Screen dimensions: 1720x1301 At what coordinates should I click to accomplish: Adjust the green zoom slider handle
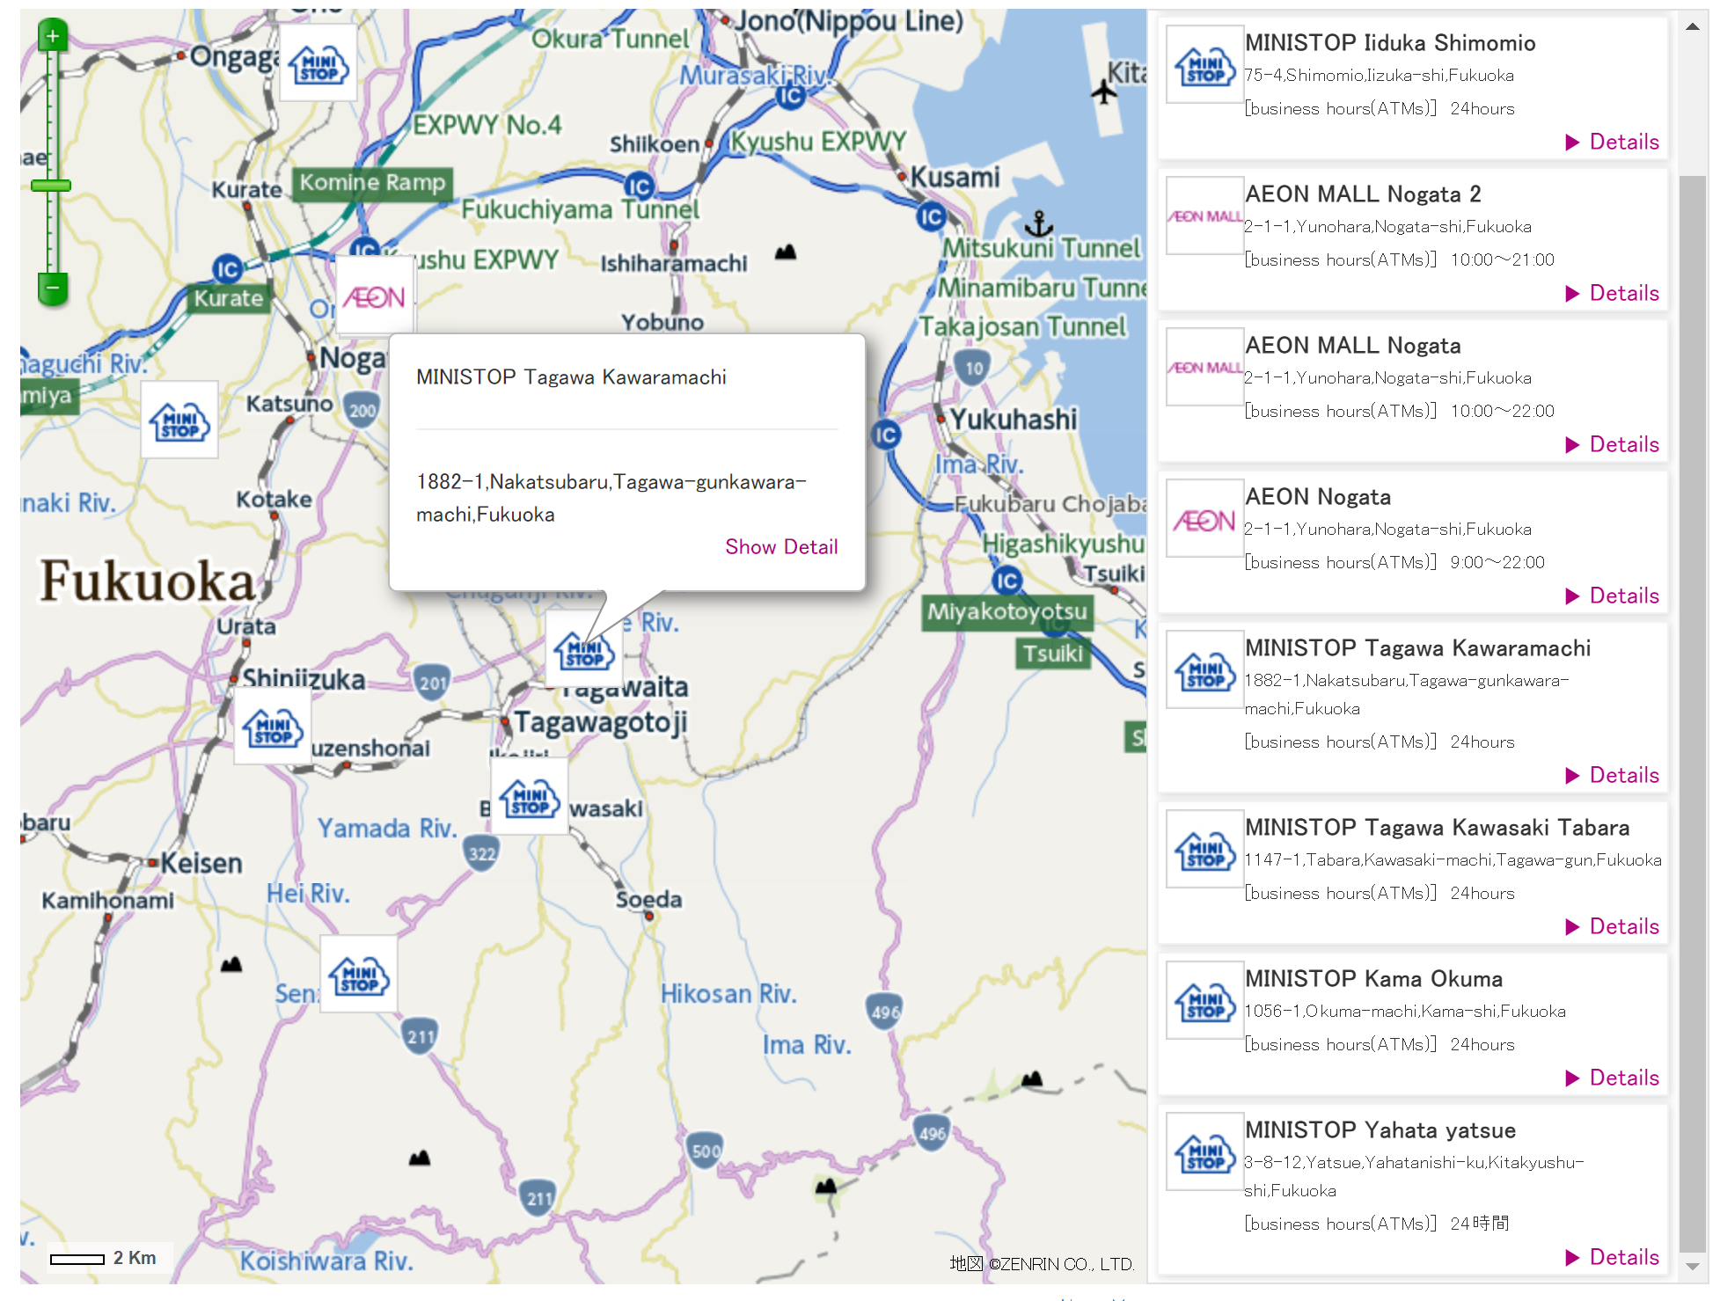51,186
